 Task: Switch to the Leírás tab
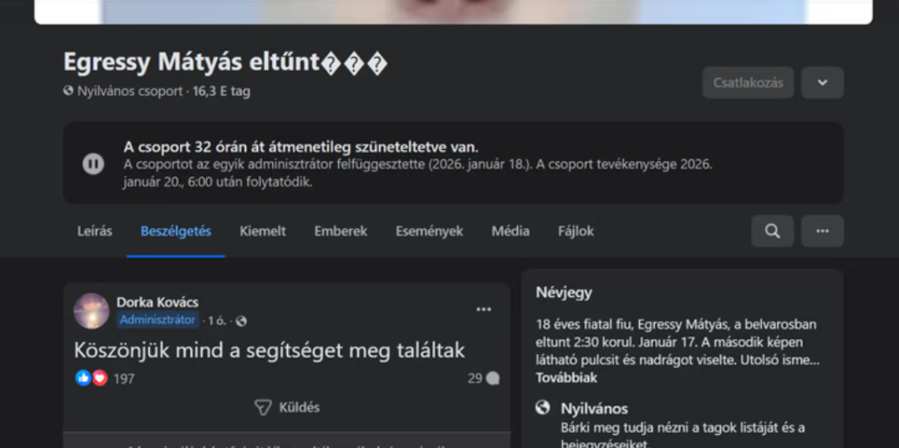point(95,231)
